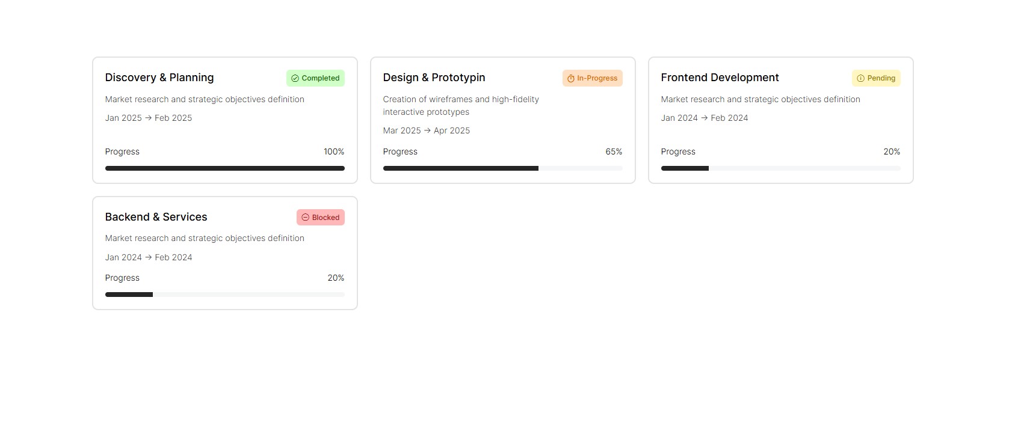Click the Pending status badge
1015x440 pixels.
click(x=876, y=78)
